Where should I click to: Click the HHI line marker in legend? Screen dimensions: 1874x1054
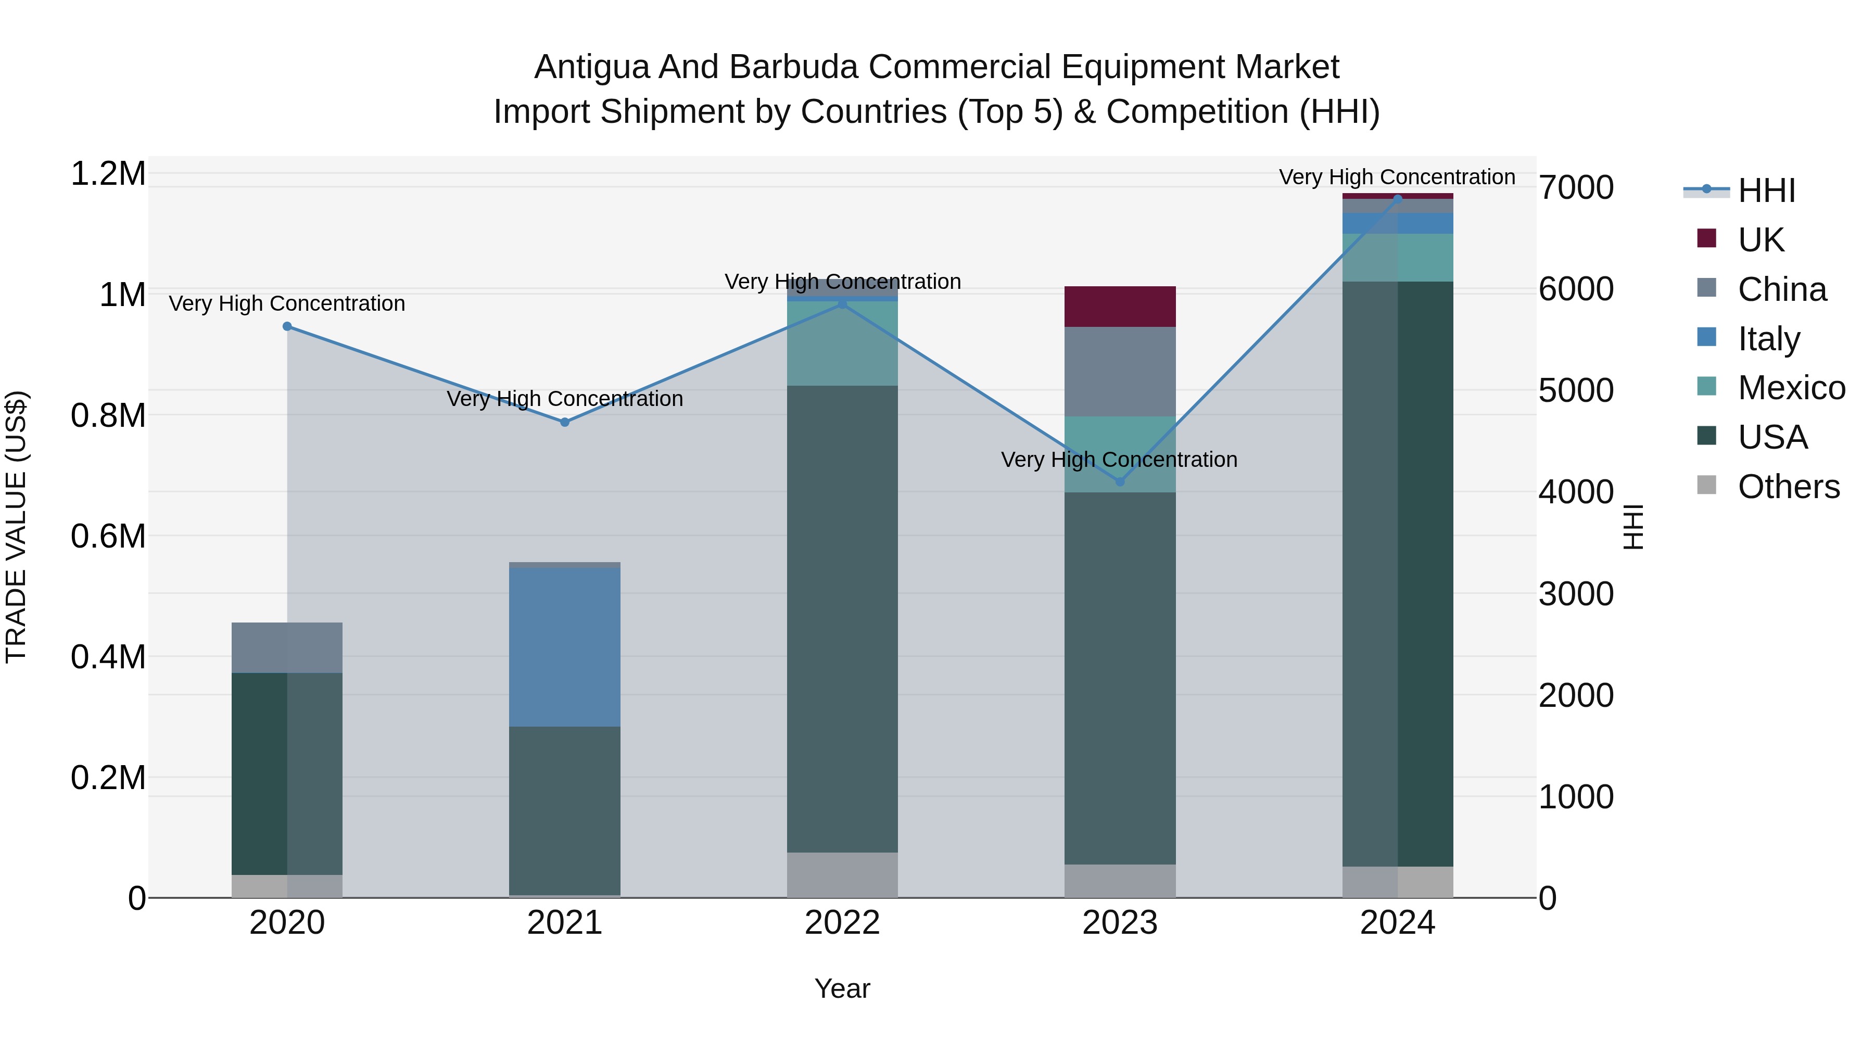(x=1706, y=189)
